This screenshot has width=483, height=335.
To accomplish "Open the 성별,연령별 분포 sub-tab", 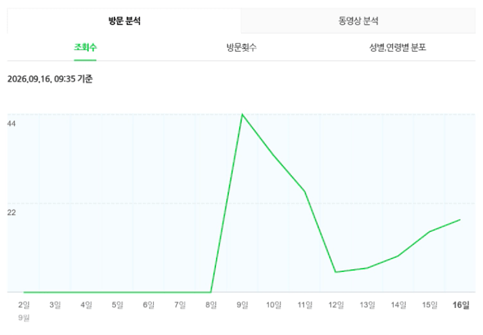I will tap(398, 47).
